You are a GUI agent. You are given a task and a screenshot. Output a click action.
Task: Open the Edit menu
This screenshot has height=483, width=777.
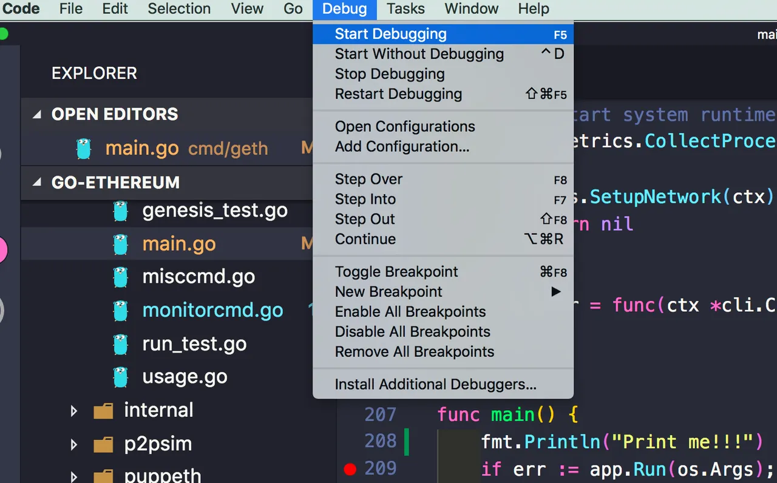pos(115,9)
